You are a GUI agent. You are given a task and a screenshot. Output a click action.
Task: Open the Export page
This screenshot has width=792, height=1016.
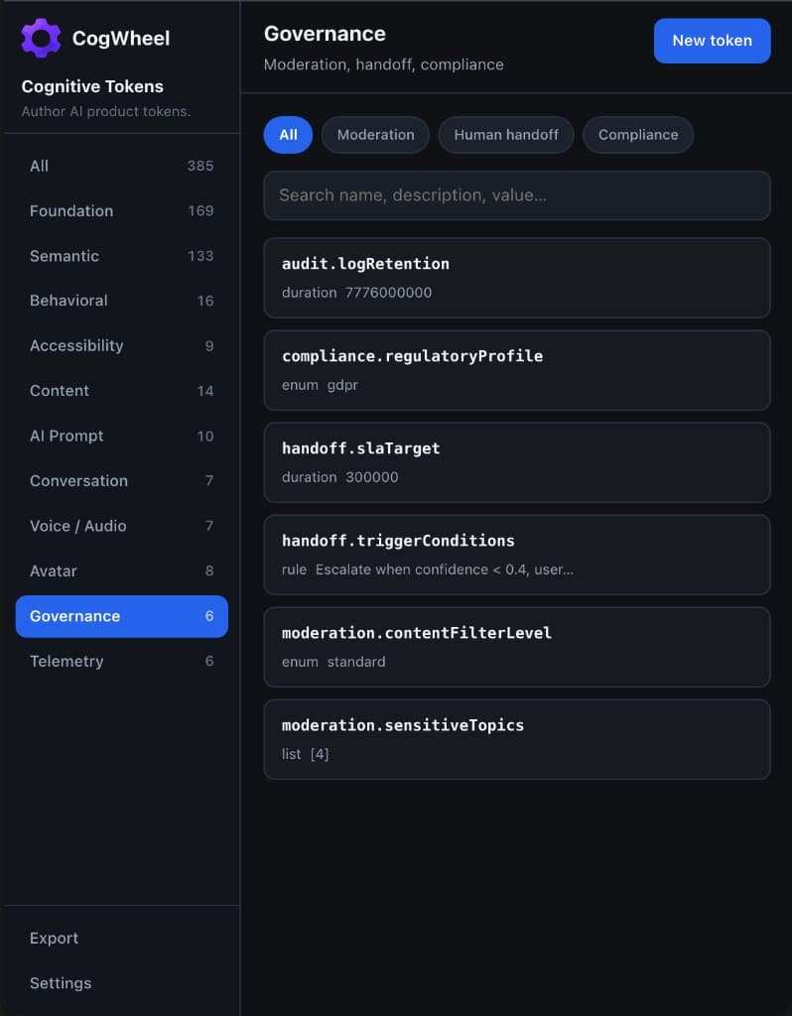[121, 939]
